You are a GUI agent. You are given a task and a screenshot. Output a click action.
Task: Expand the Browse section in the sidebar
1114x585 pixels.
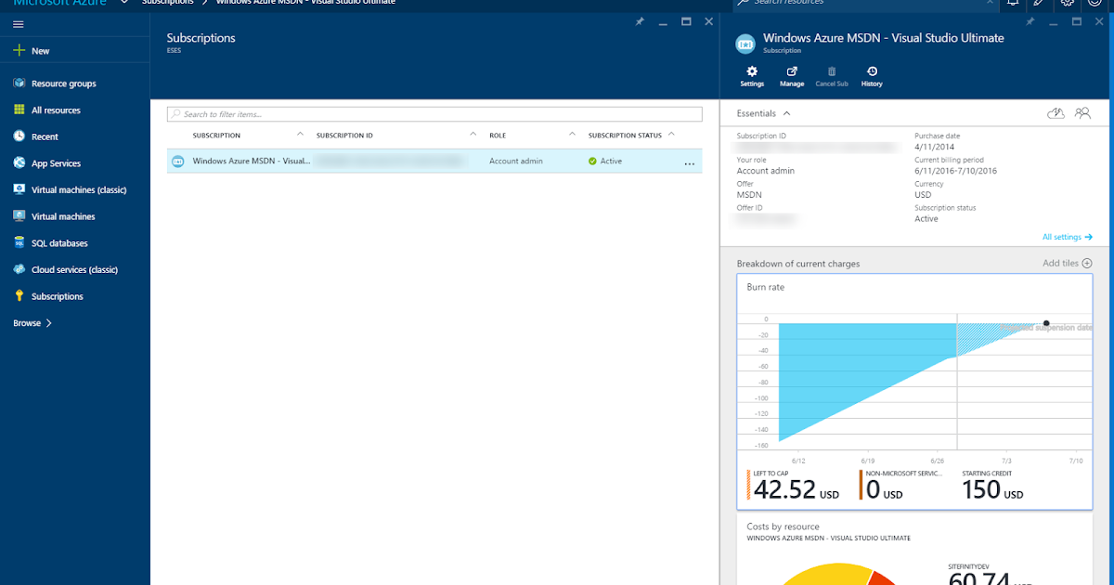pyautogui.click(x=28, y=322)
